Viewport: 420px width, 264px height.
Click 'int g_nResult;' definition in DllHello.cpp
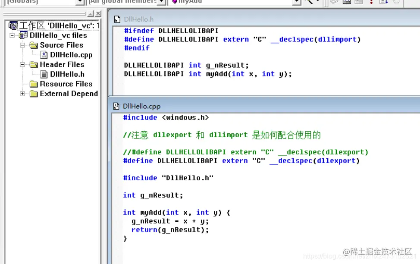153,195
